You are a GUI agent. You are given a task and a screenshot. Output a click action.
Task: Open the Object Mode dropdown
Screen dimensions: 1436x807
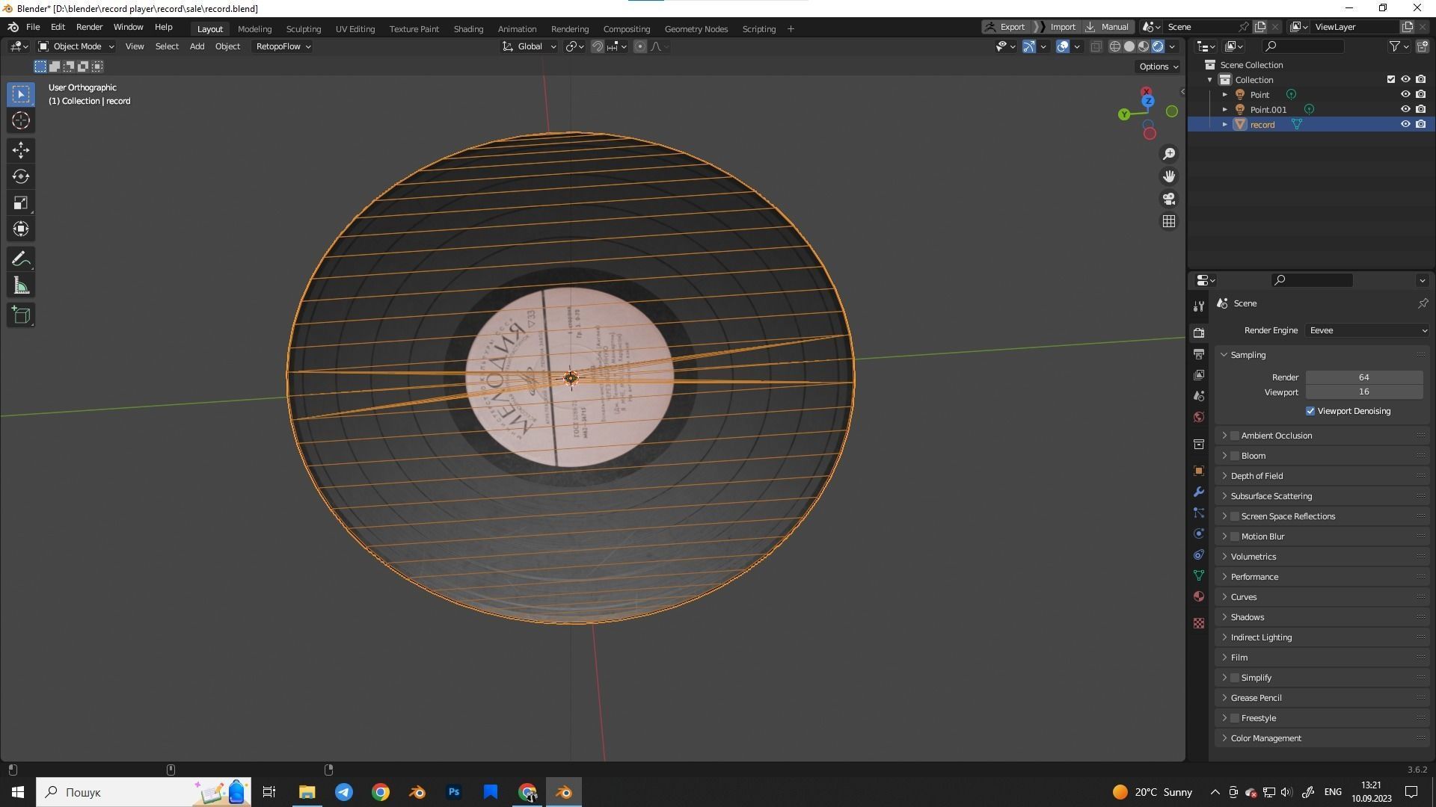pyautogui.click(x=76, y=46)
